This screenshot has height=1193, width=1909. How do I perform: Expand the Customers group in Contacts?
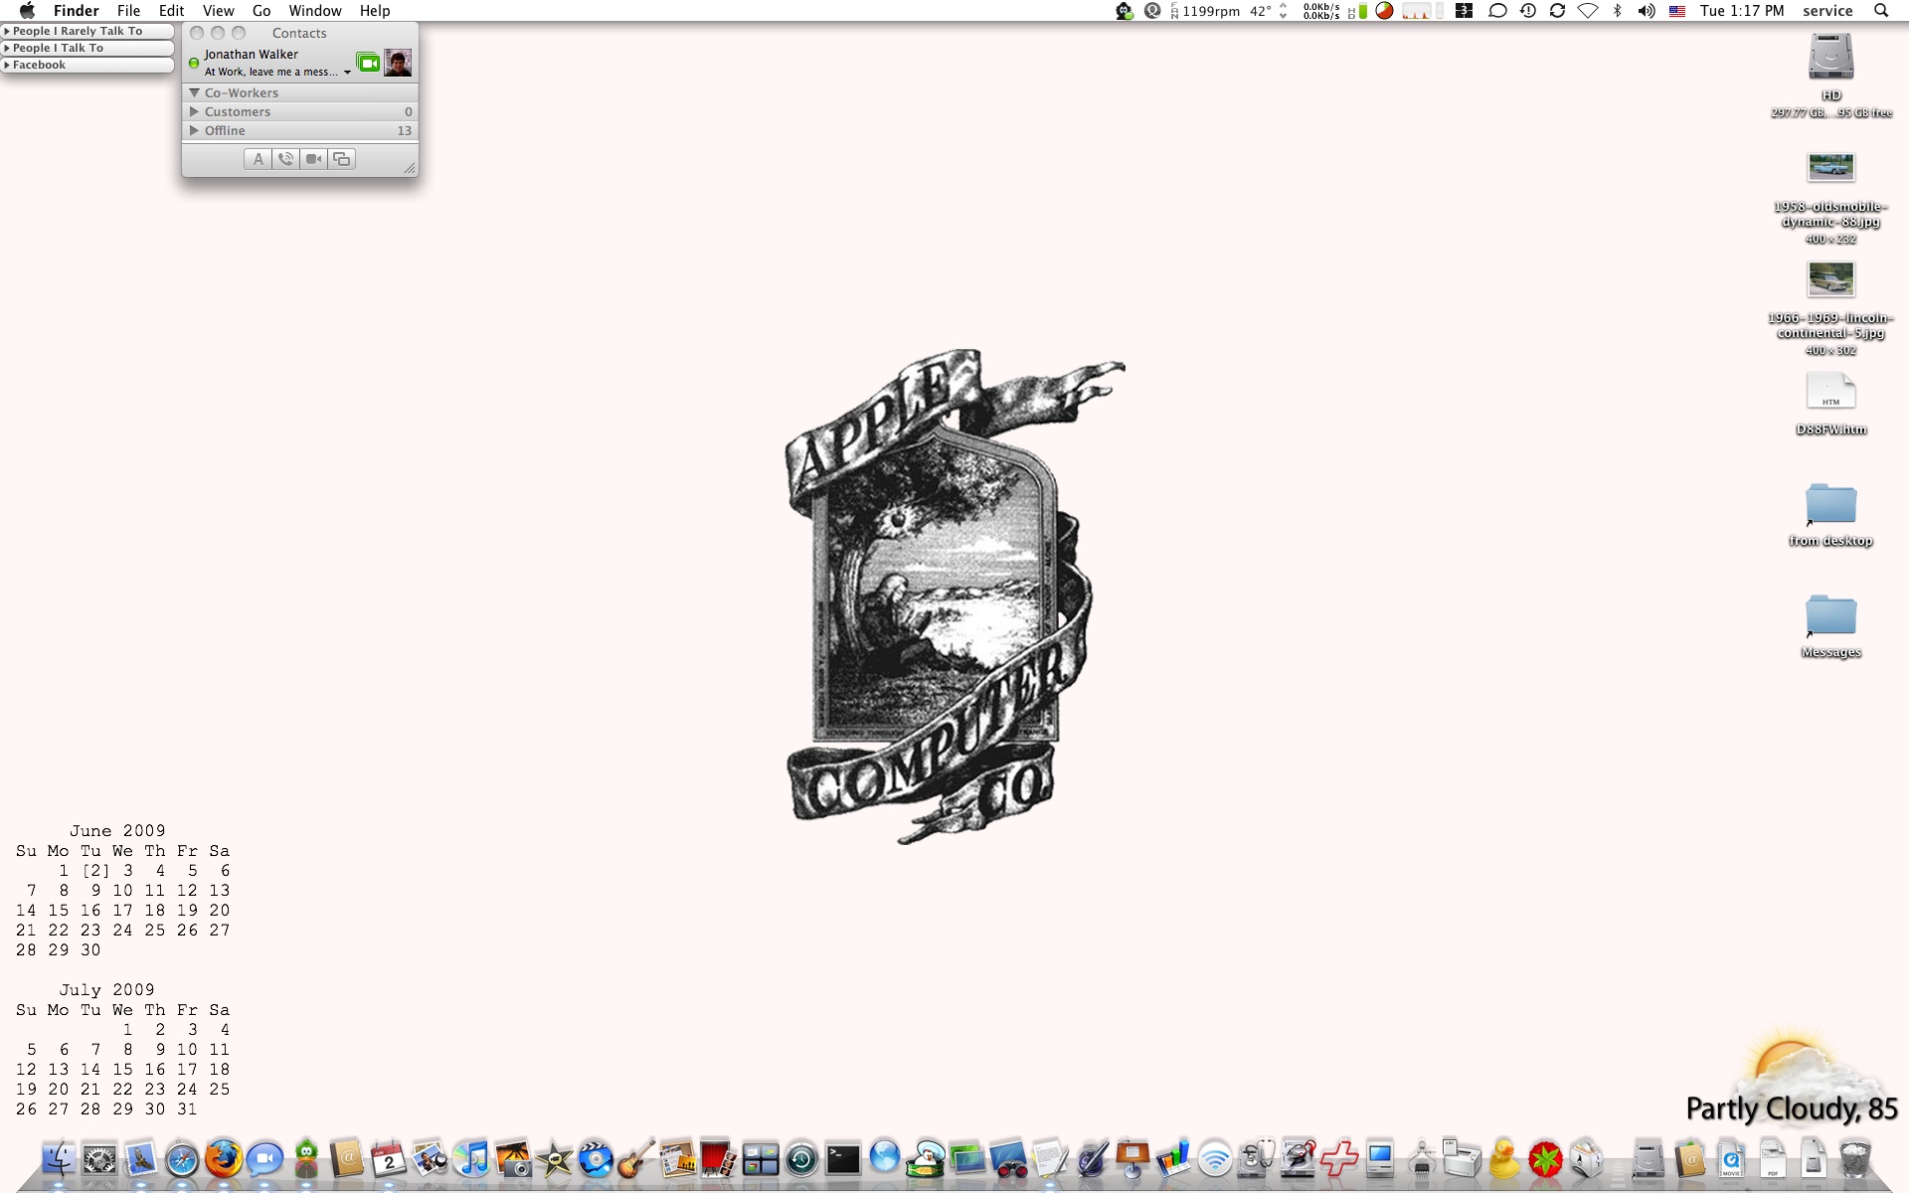[195, 111]
